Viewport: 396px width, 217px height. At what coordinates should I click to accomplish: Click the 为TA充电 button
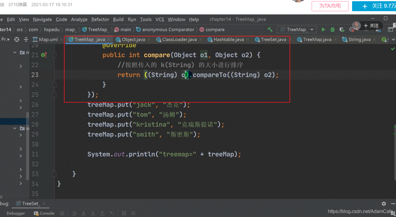[330, 6]
